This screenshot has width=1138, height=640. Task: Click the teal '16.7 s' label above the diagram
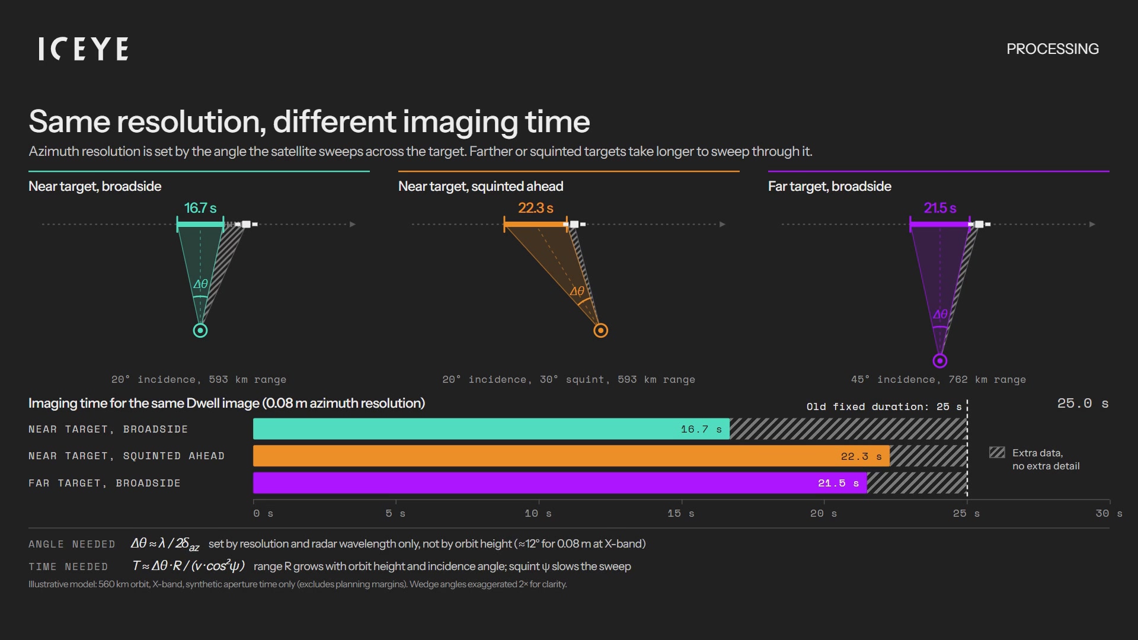(200, 208)
